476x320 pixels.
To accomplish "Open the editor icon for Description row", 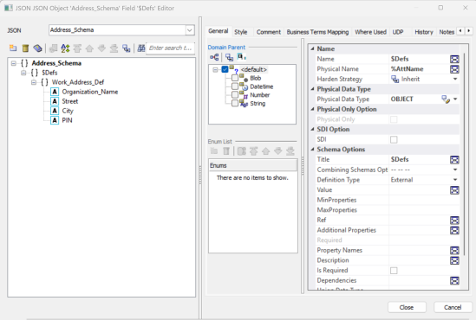I will tap(454, 260).
